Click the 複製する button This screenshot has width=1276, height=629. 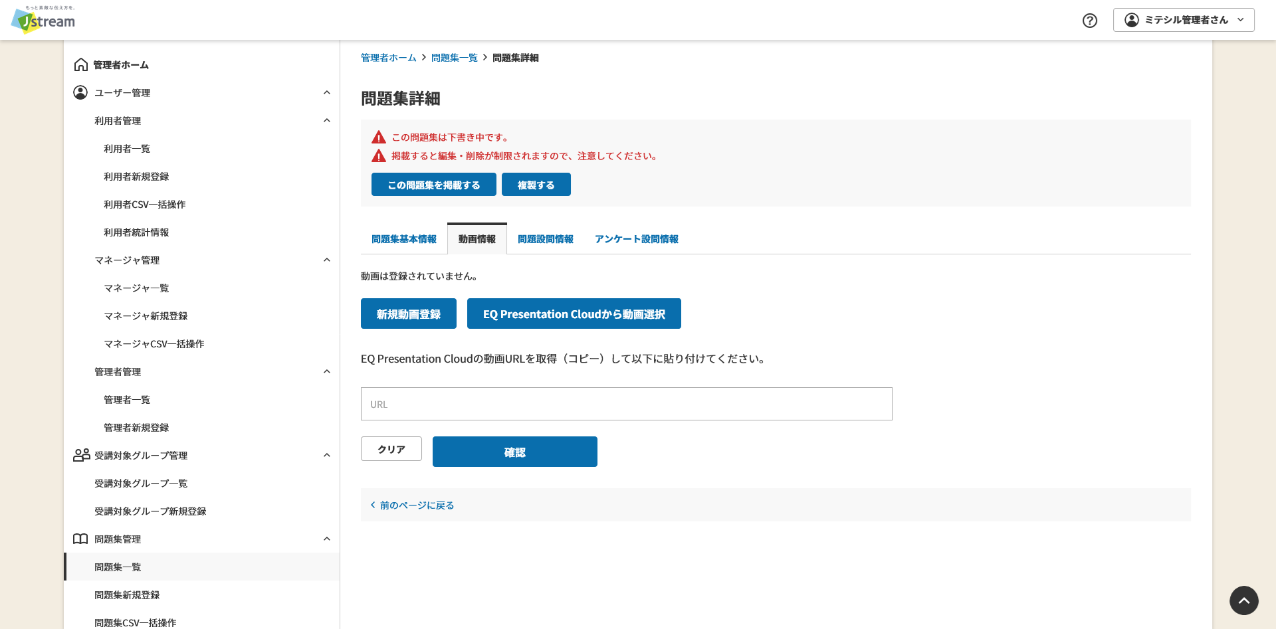[536, 185]
